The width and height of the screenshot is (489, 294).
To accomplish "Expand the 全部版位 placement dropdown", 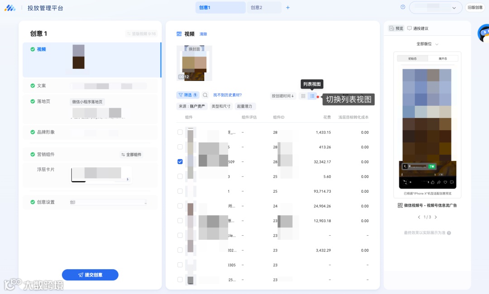I will point(427,44).
